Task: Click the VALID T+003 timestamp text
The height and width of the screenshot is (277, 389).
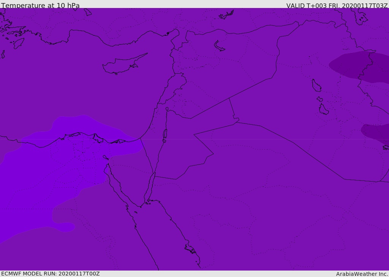Action: click(x=337, y=6)
